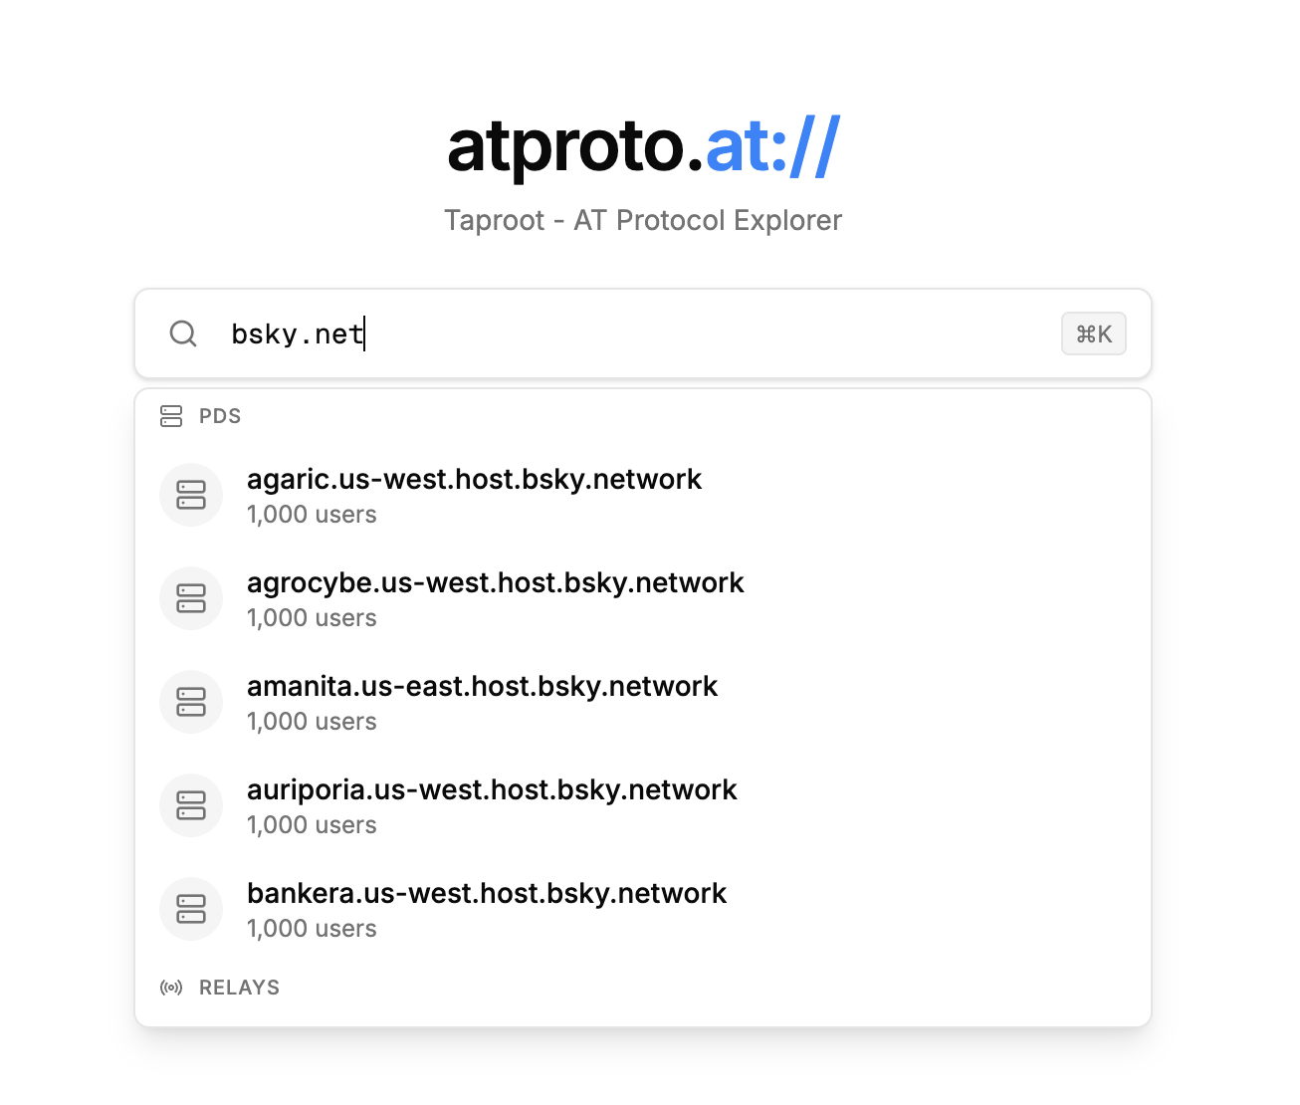The height and width of the screenshot is (1105, 1300).
Task: Click the RELAYS section label
Action: [239, 988]
